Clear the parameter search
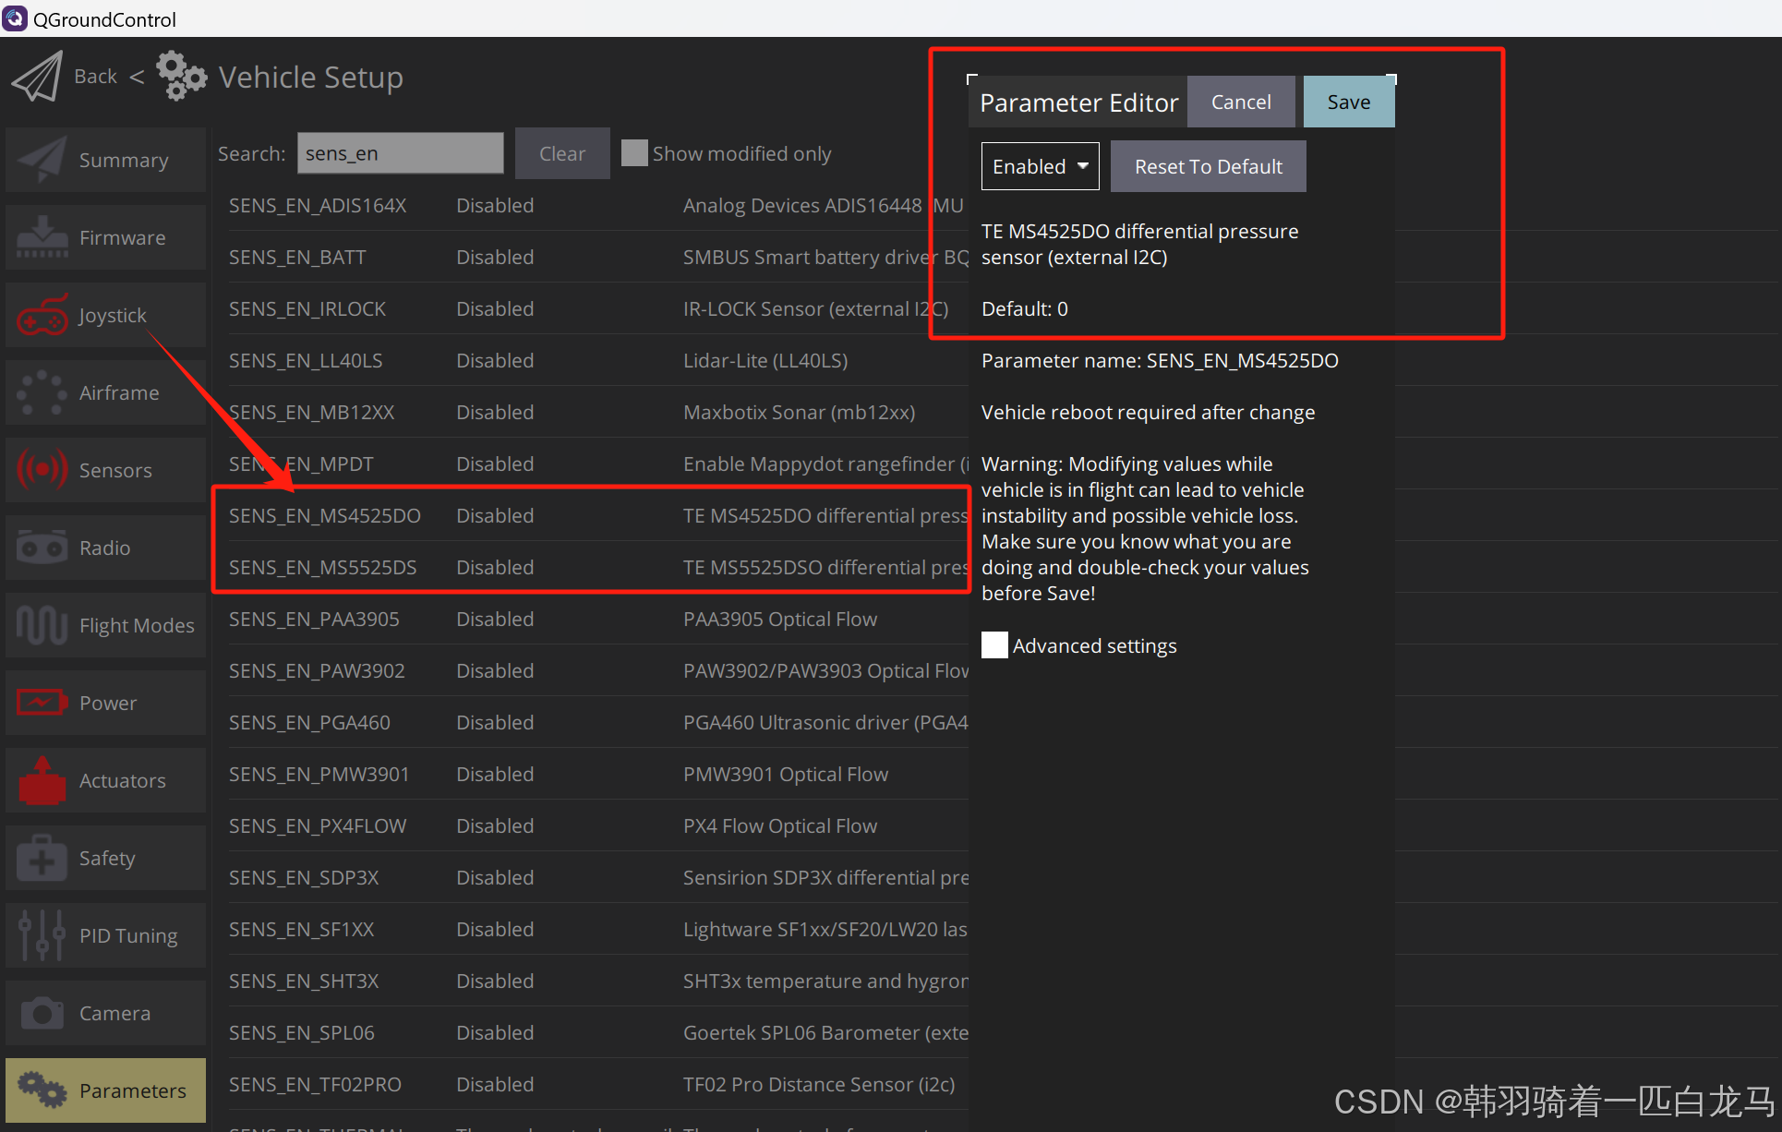This screenshot has height=1132, width=1782. (x=561, y=153)
